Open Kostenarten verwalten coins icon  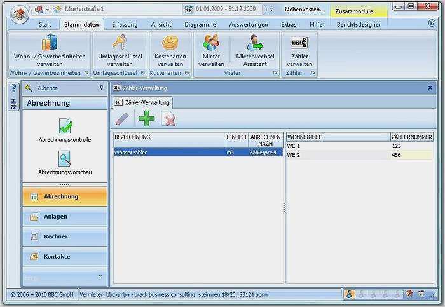point(170,43)
